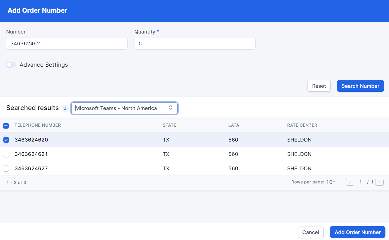The image size is (389, 240).
Task: Click the TELEPHONE NUMBER column header
Action: pyautogui.click(x=38, y=125)
